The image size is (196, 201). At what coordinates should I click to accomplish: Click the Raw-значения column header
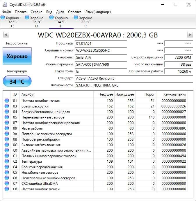[172, 94]
